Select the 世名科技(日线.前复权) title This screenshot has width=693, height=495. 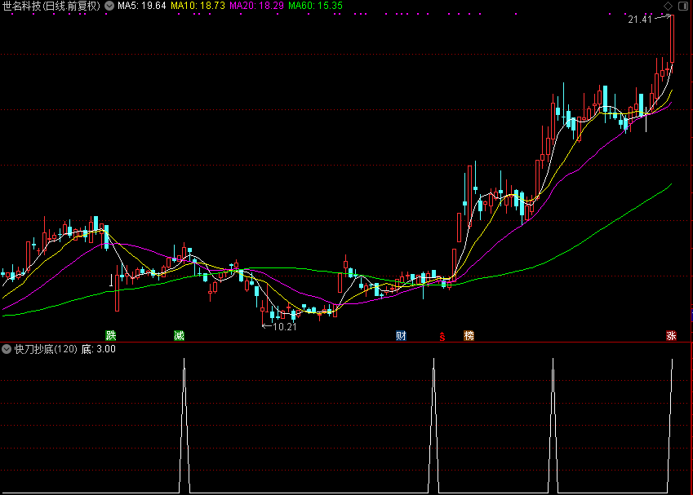pyautogui.click(x=51, y=6)
